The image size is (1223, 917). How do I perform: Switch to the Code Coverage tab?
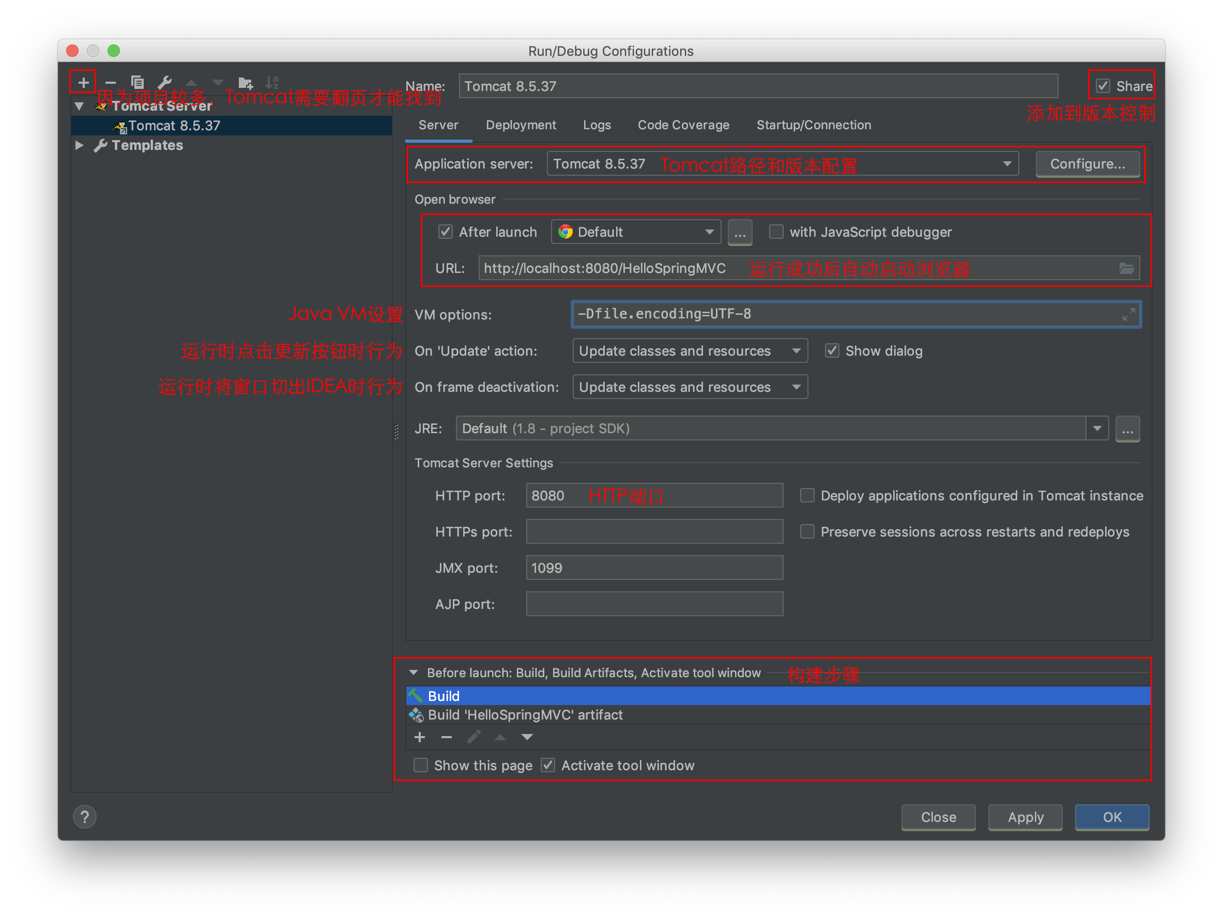[x=683, y=125]
